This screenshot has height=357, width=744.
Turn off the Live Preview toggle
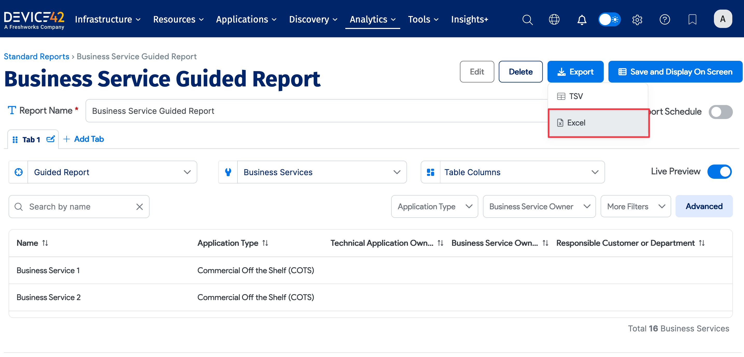point(719,172)
